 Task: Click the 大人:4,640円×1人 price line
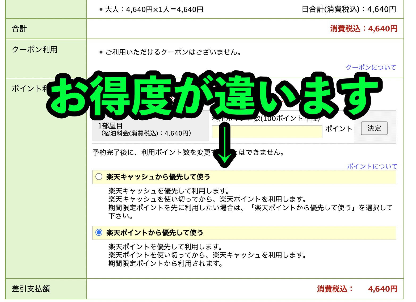click(x=154, y=10)
